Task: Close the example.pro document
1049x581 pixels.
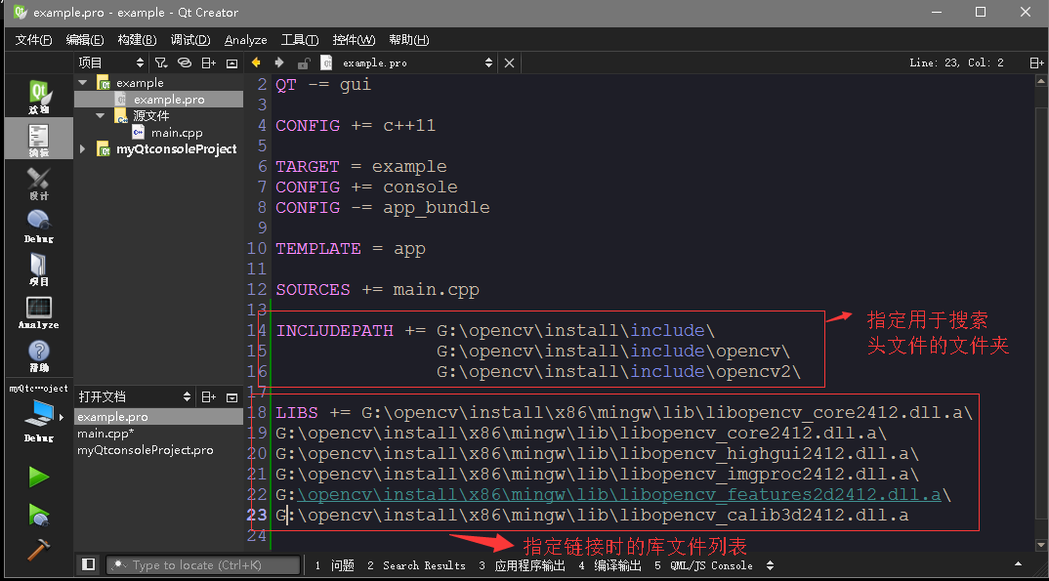Action: (509, 62)
